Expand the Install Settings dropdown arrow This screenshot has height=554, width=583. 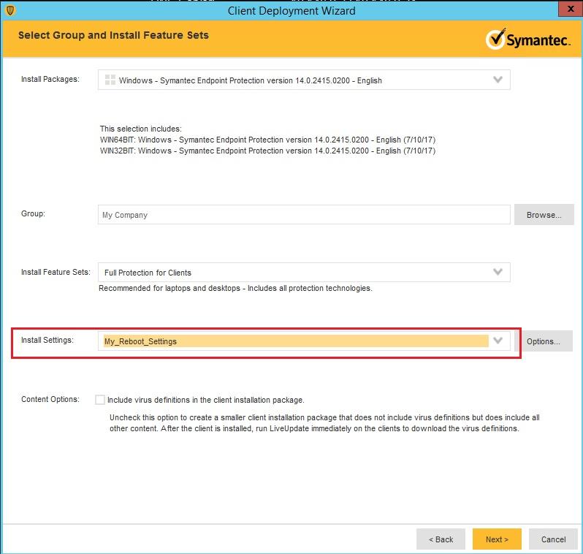click(498, 341)
